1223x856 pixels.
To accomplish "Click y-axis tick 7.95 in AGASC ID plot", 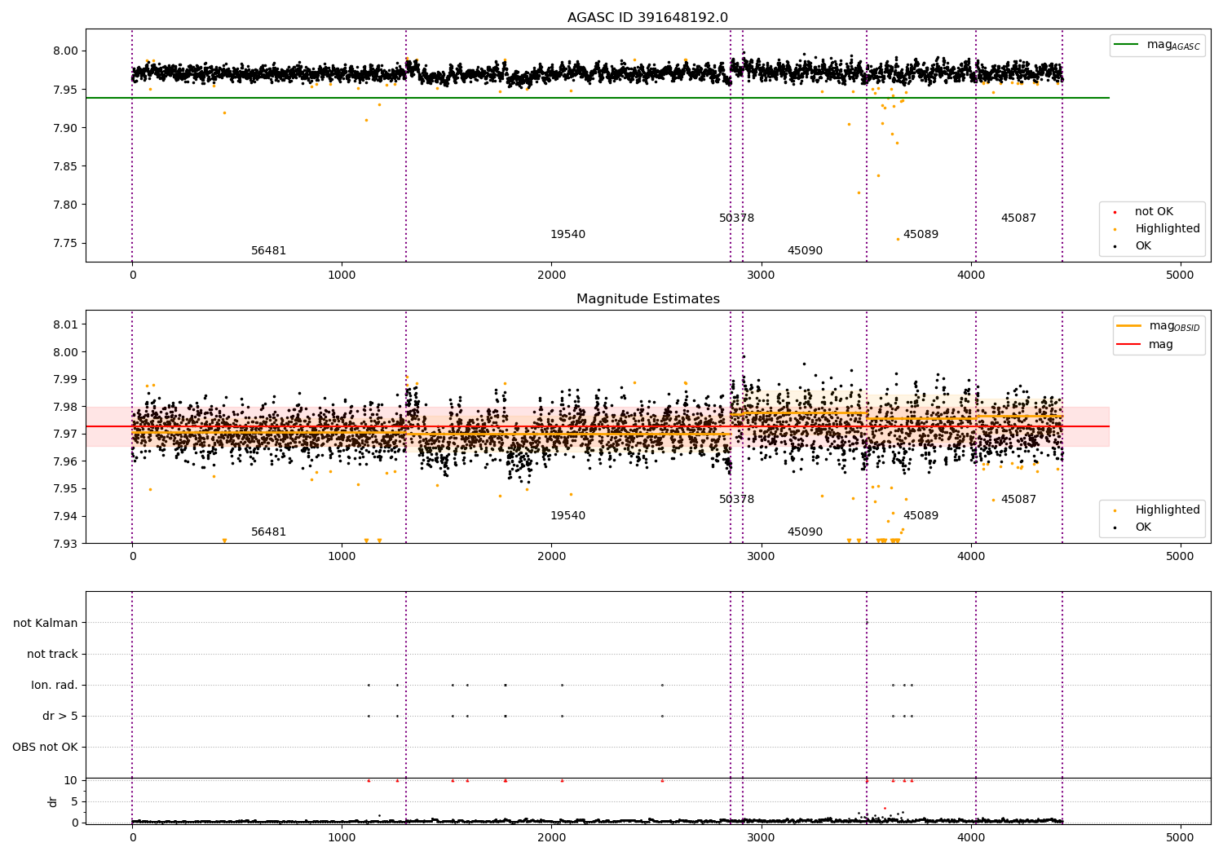I will (x=65, y=89).
